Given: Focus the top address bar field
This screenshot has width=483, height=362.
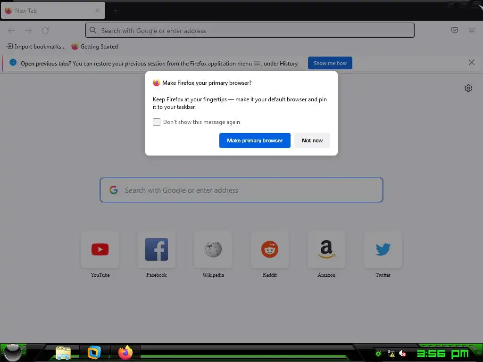Looking at the screenshot, I should (x=250, y=31).
